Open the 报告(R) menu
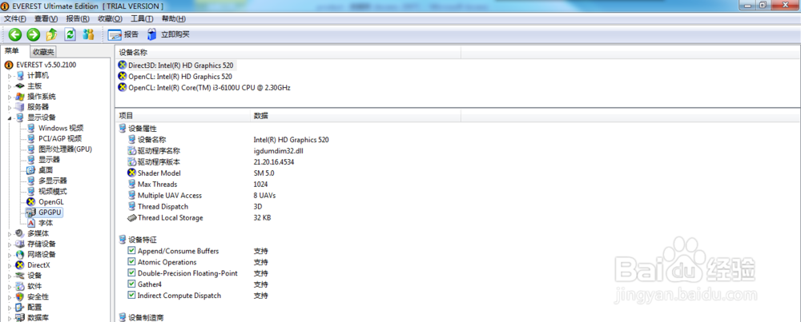This screenshot has height=322, width=801. [78, 19]
